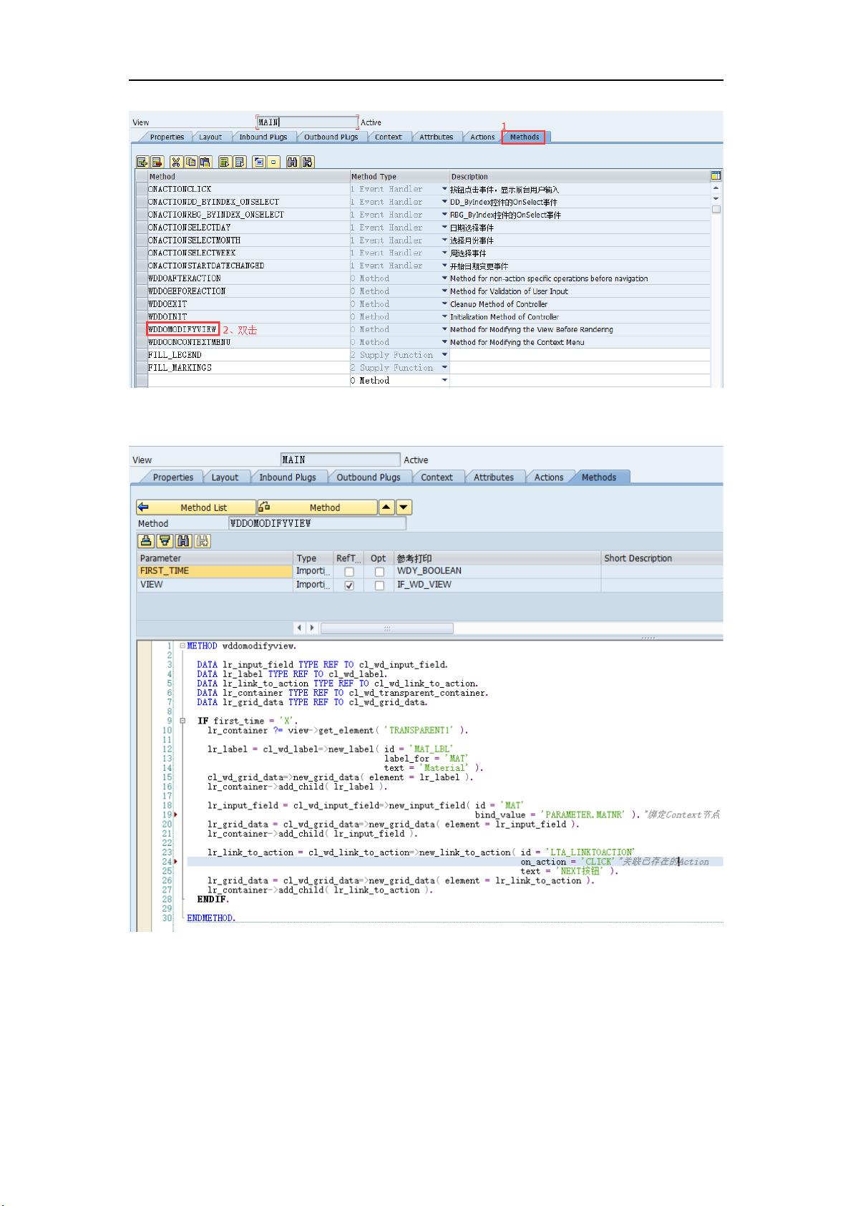Click parameter table horizontal scroll right arrow
This screenshot has height=1206, width=853.
click(x=312, y=628)
